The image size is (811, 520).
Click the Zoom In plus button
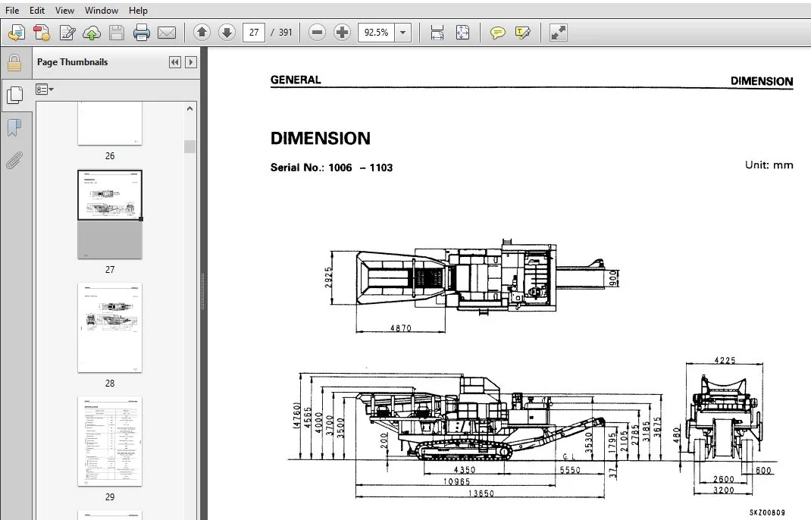point(342,33)
